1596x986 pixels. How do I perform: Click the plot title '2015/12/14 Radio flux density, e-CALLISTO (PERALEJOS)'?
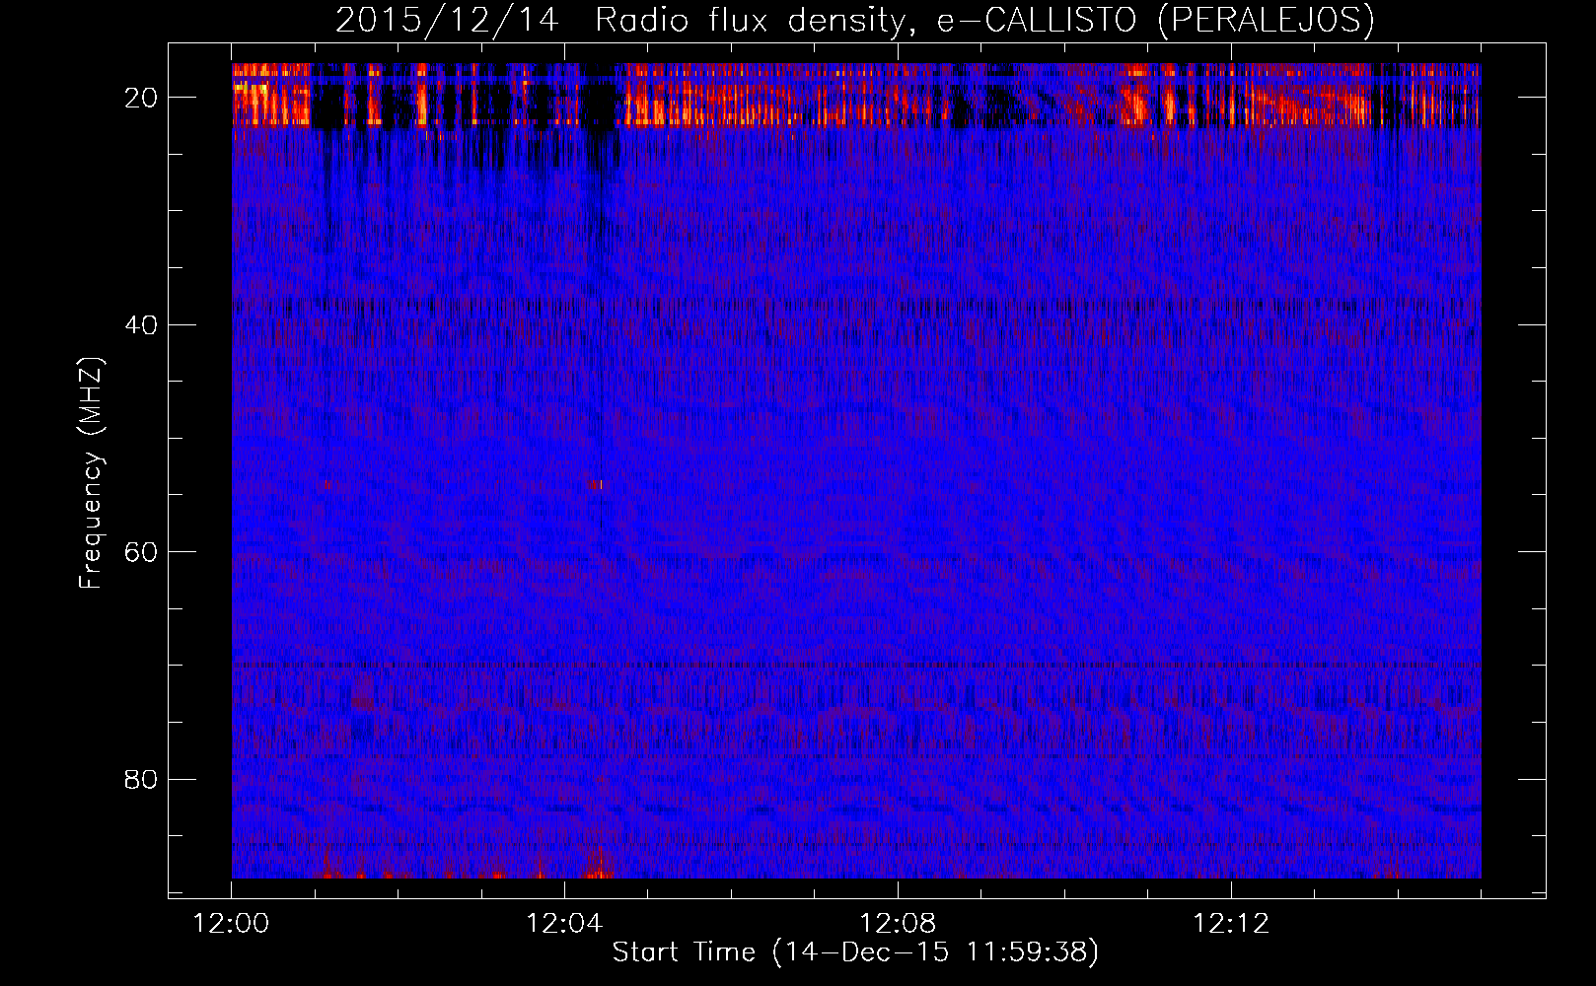point(854,20)
